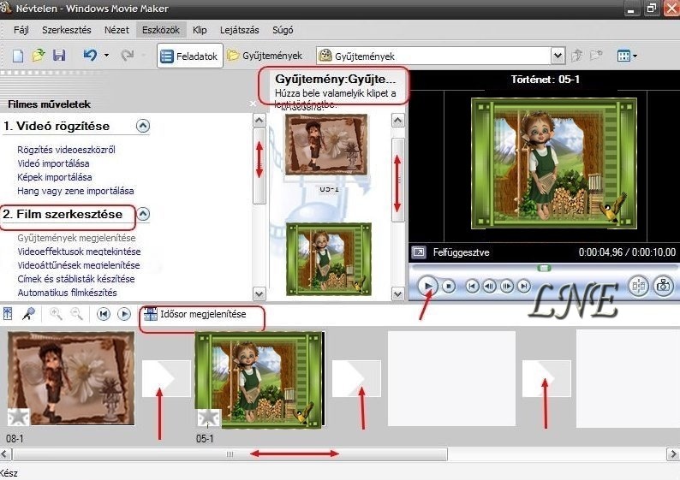Click Automatikus filmkészítés link
This screenshot has width=680, height=480.
click(67, 293)
